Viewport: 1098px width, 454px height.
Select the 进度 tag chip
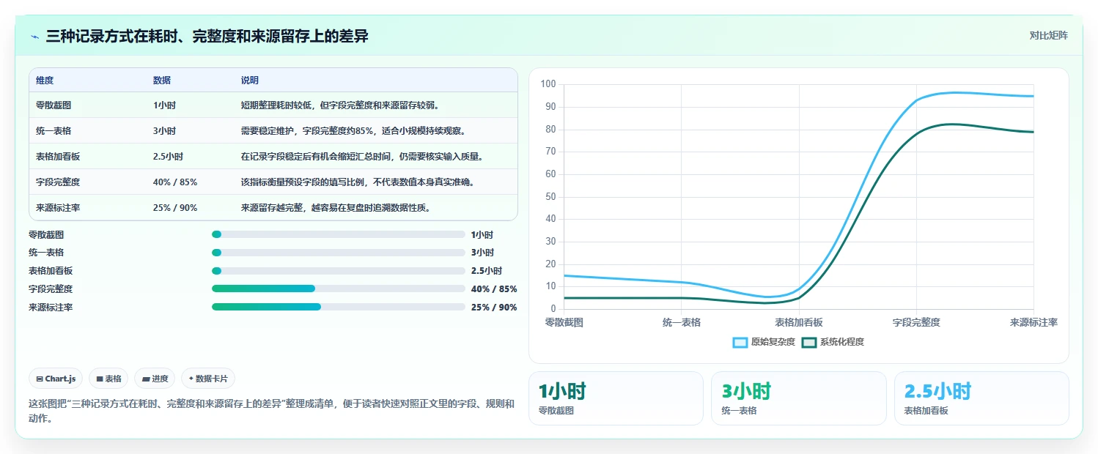click(x=155, y=379)
